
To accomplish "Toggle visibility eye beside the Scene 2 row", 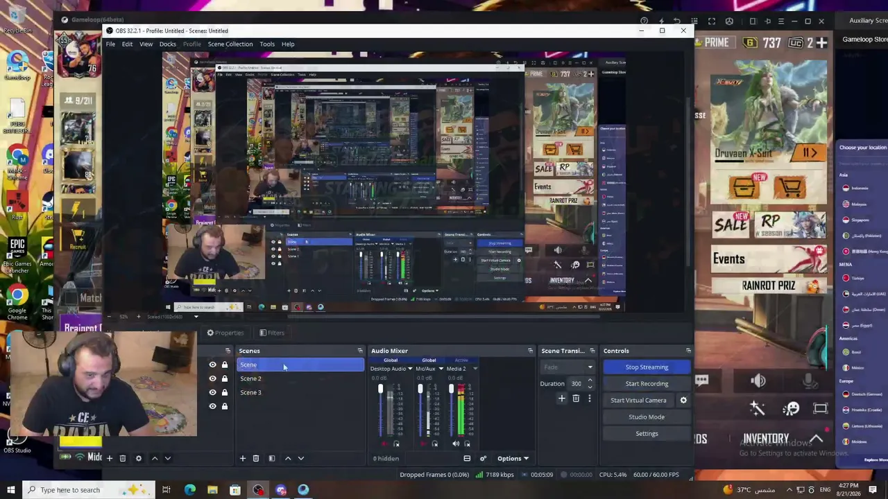I will pyautogui.click(x=213, y=379).
